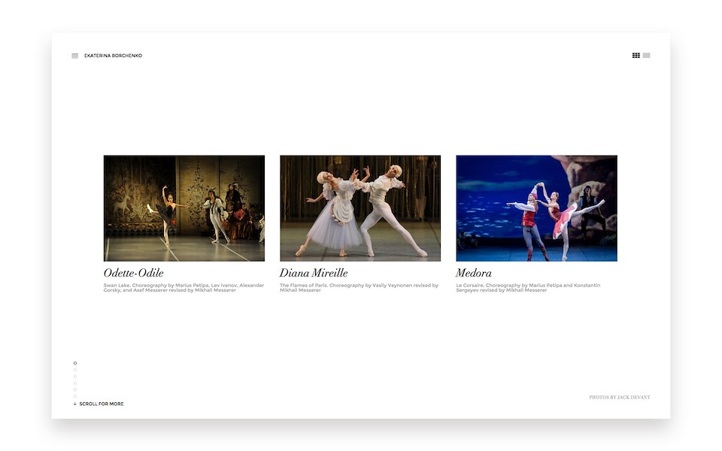Click the Swan Lake choreography description
Image resolution: width=722 pixels, height=451 pixels.
(x=184, y=288)
